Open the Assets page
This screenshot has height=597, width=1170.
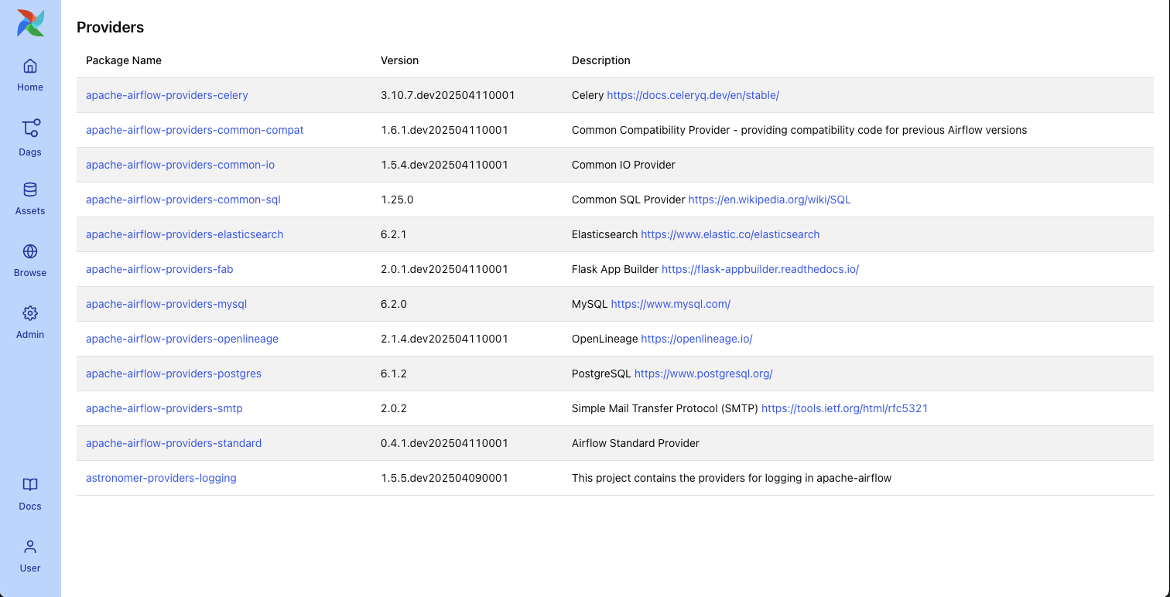(x=30, y=199)
